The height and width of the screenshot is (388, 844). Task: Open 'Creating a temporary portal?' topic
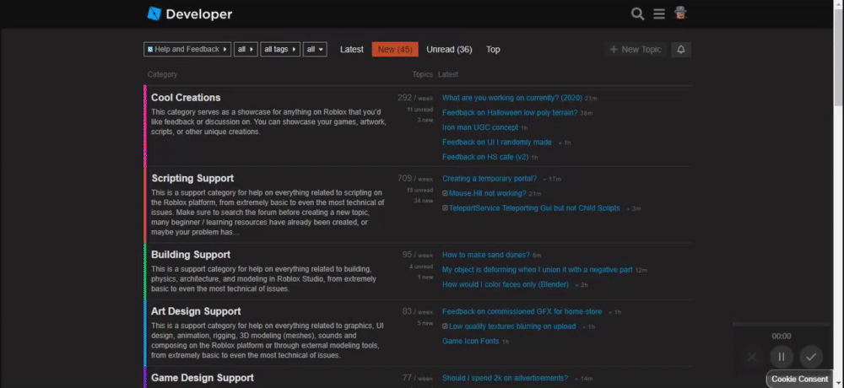(490, 179)
